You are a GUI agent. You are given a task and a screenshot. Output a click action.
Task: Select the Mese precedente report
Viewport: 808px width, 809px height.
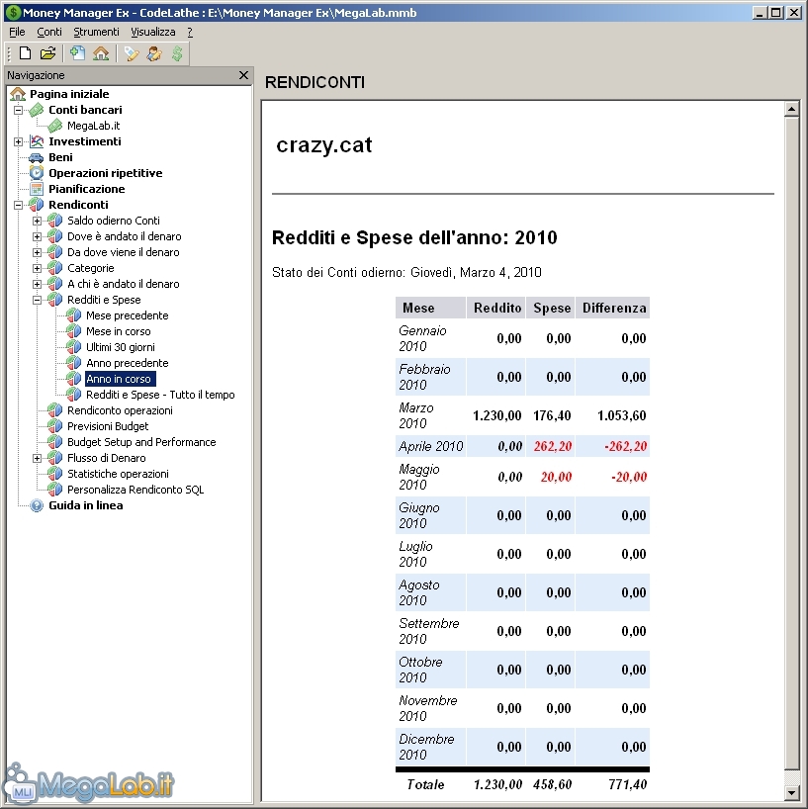pos(127,315)
